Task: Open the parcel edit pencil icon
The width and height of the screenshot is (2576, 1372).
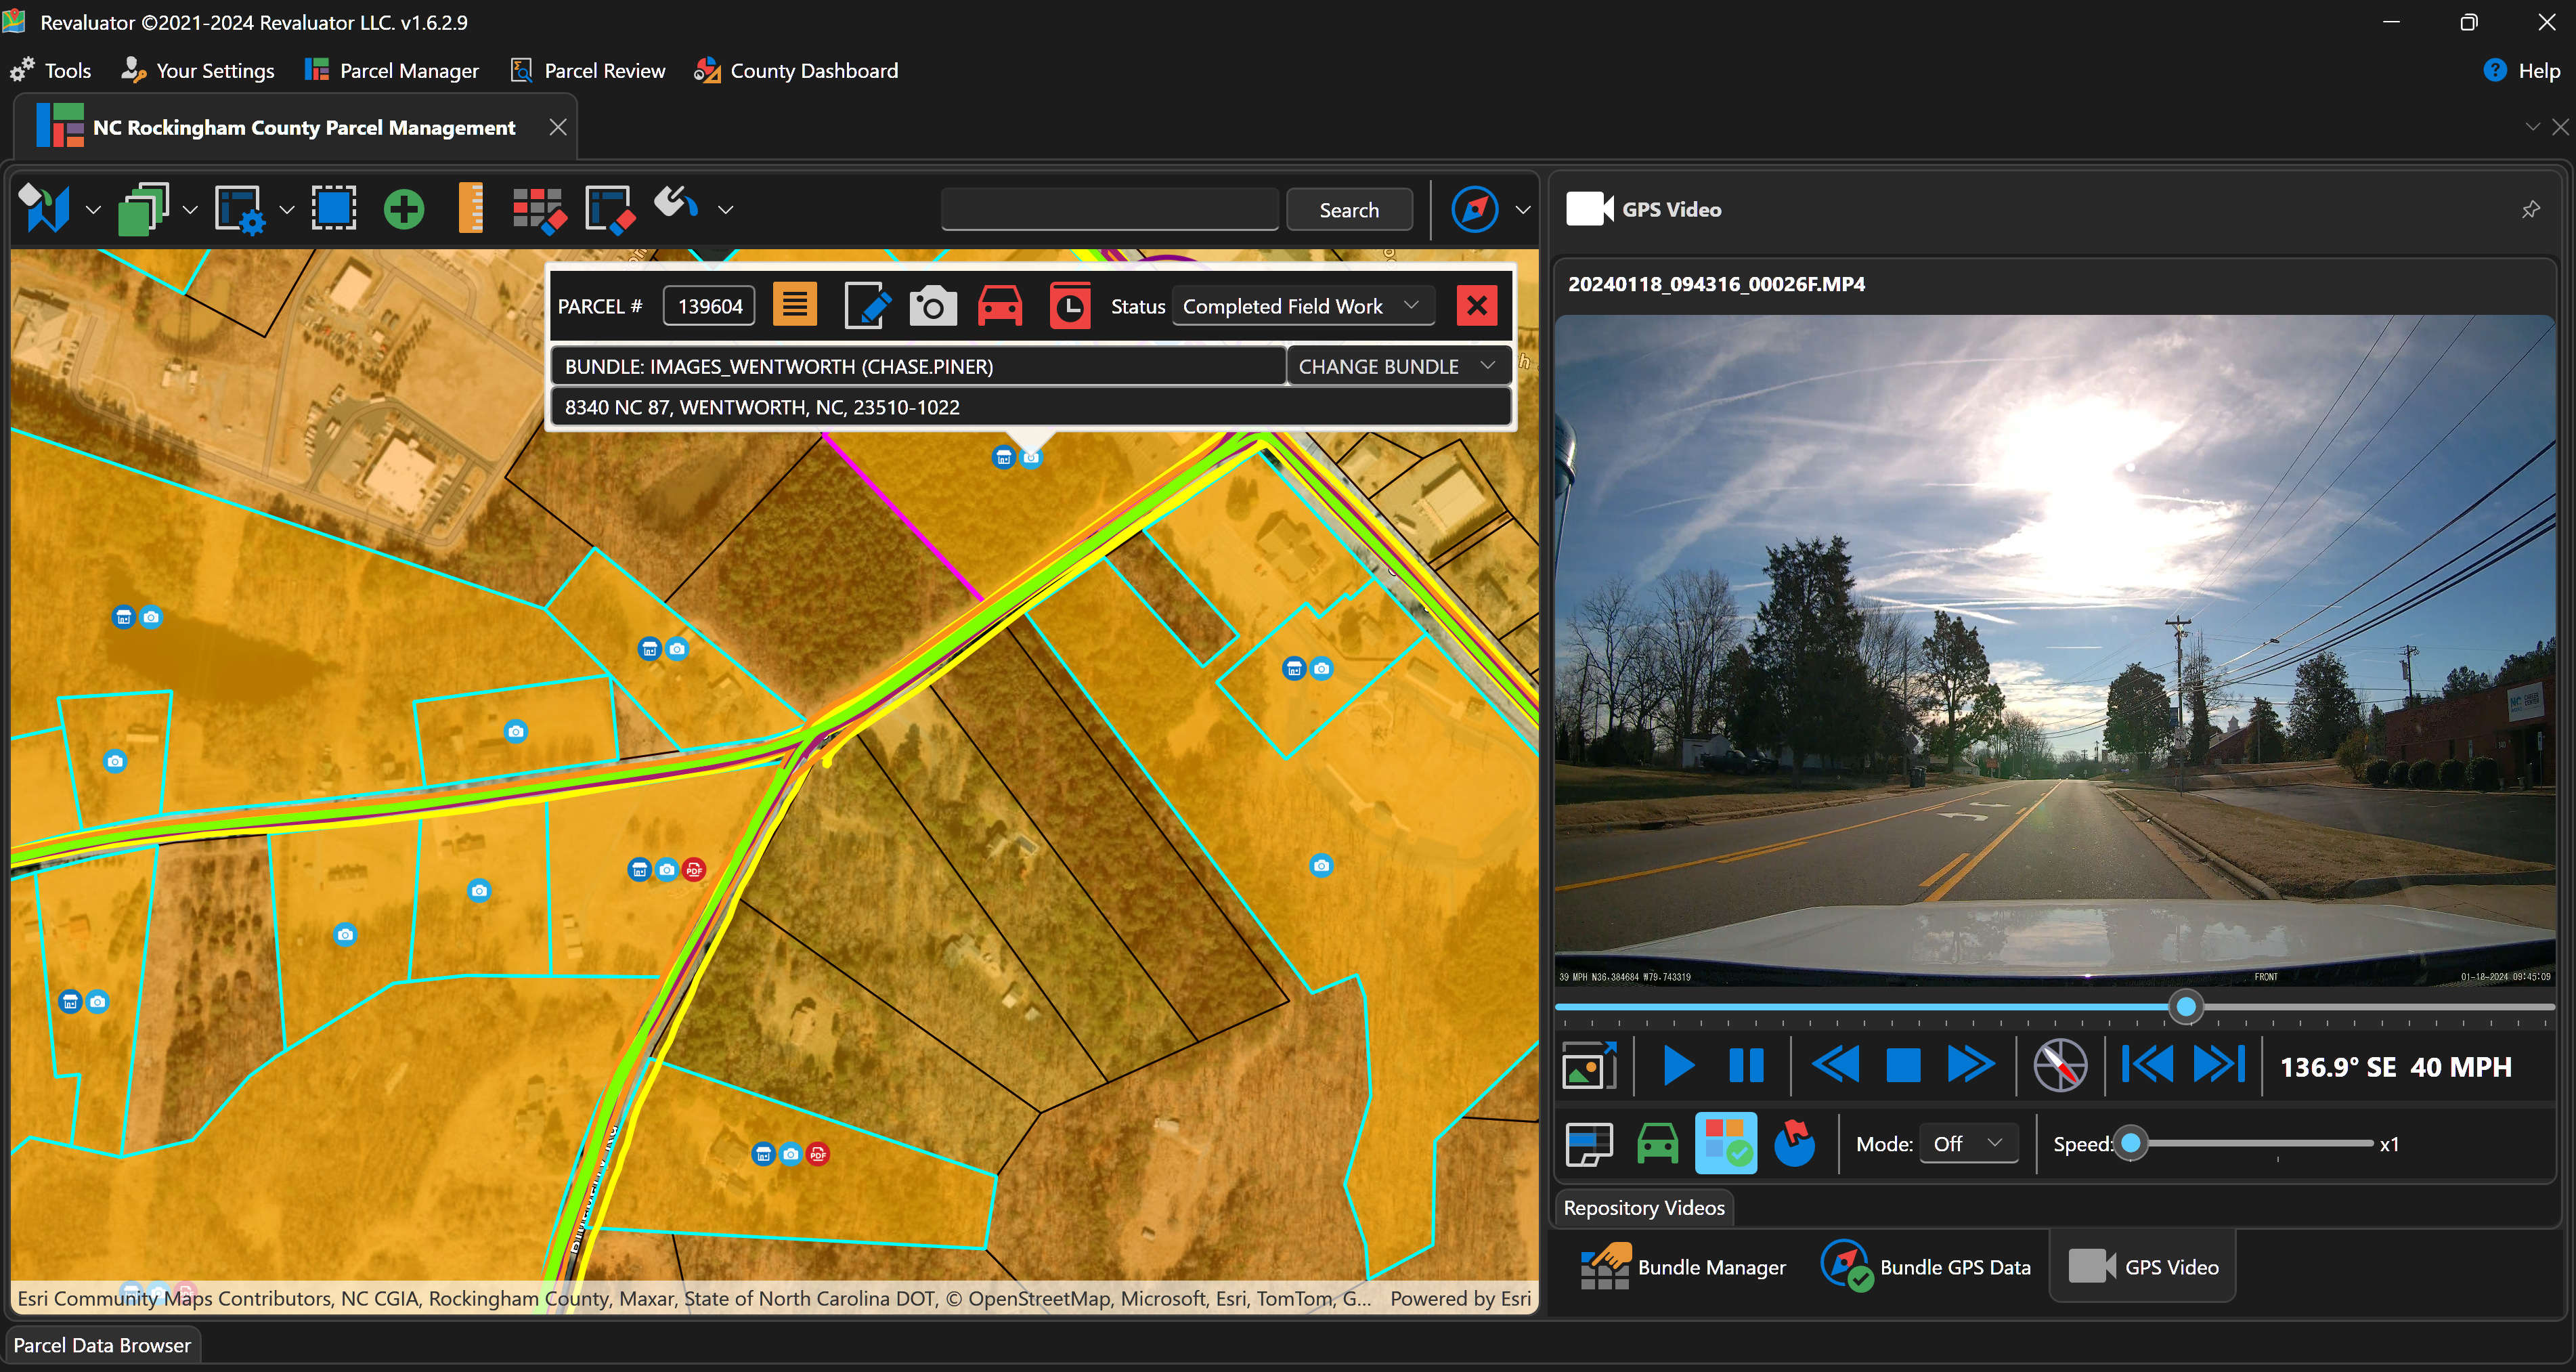Action: (x=867, y=307)
